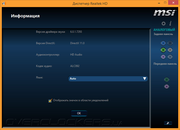180x130 pixels.
Task: Click the Информация heading
Action: [x=25, y=16]
